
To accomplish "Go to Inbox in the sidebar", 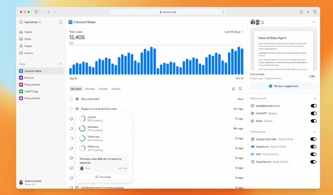I will point(28,39).
